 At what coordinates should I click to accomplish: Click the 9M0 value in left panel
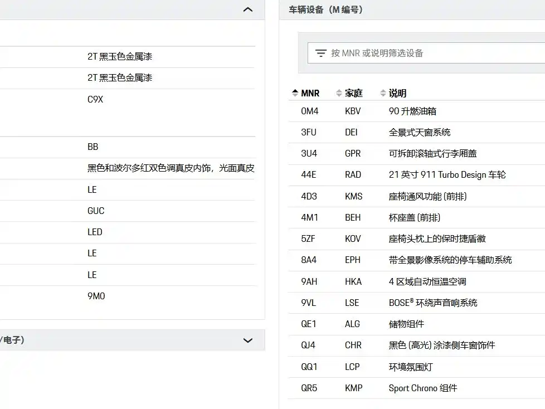point(96,296)
